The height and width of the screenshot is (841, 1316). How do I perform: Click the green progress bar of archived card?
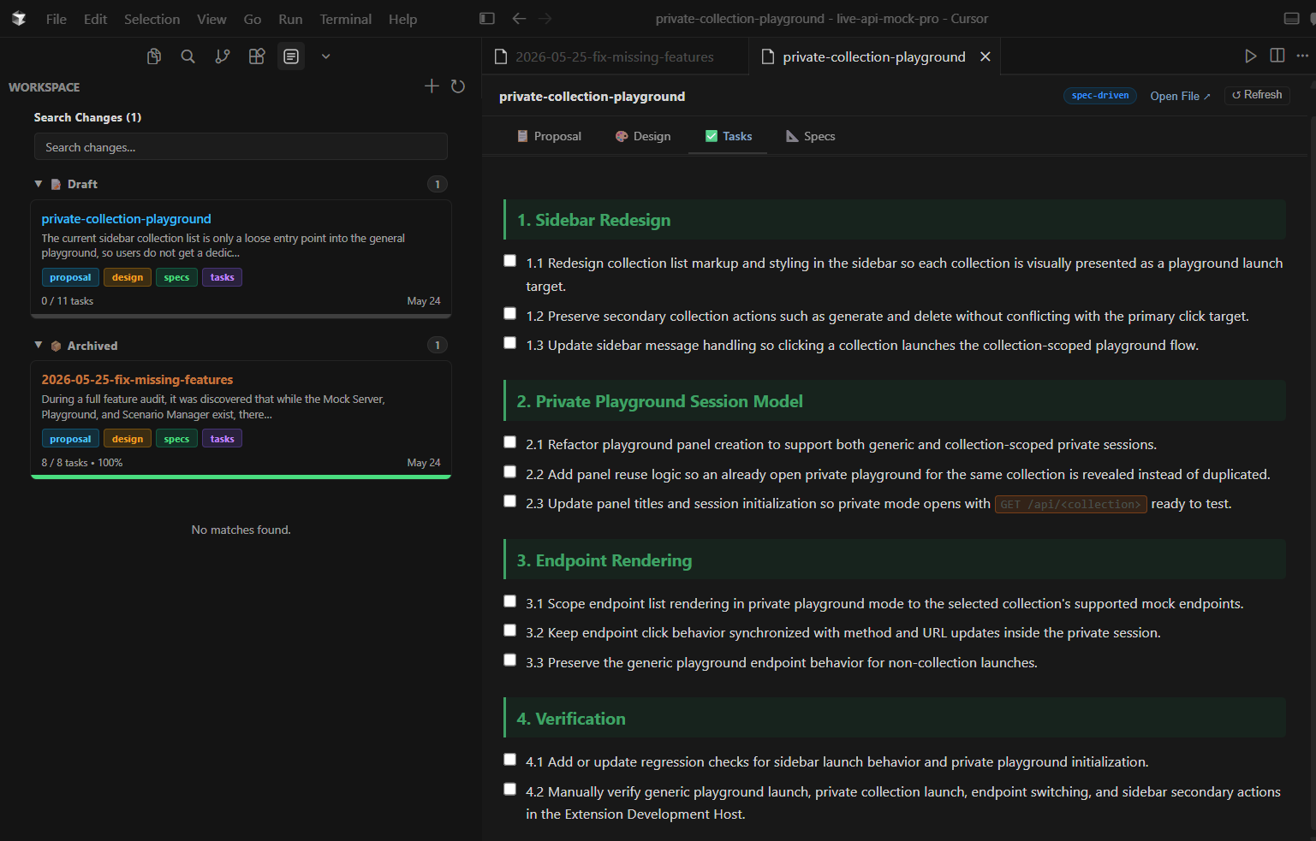point(241,477)
